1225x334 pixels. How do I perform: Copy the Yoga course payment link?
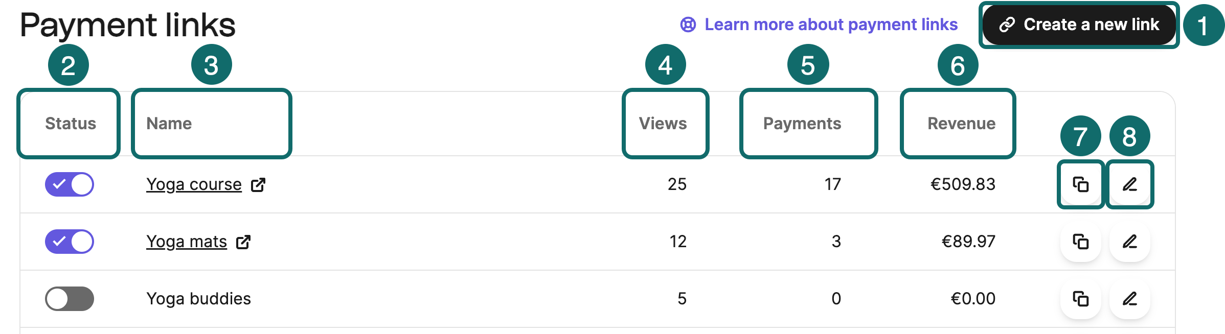tap(1080, 184)
